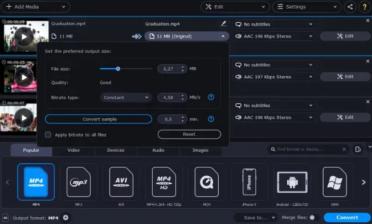Select the MP4 H.264 HD 720p preset
Screen dimensions: 372x224
pyautogui.click(x=164, y=182)
